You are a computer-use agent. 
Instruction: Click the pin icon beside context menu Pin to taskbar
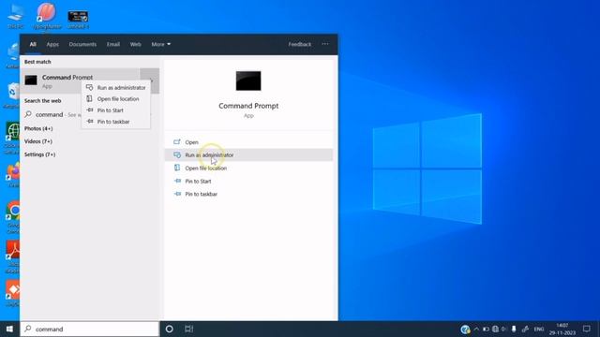tap(90, 121)
